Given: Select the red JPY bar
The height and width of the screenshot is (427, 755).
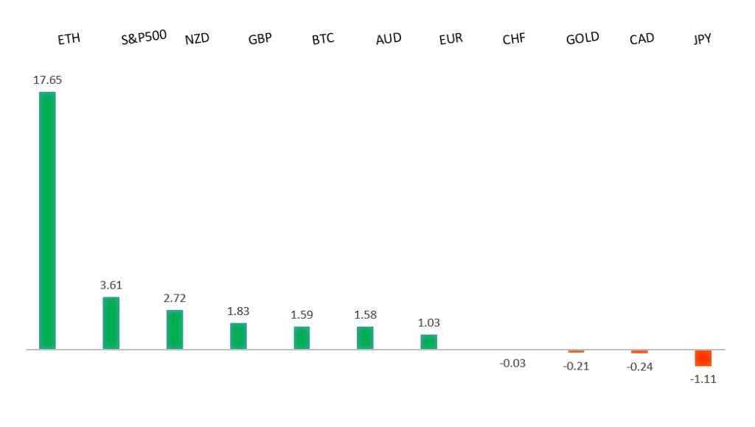Looking at the screenshot, I should (703, 358).
